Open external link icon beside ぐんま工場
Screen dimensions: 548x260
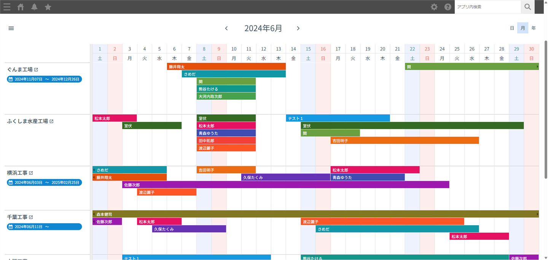36,70
